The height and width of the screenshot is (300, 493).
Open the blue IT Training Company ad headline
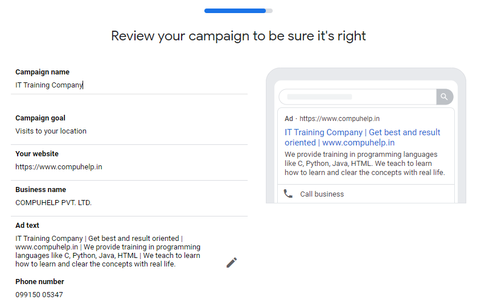362,137
